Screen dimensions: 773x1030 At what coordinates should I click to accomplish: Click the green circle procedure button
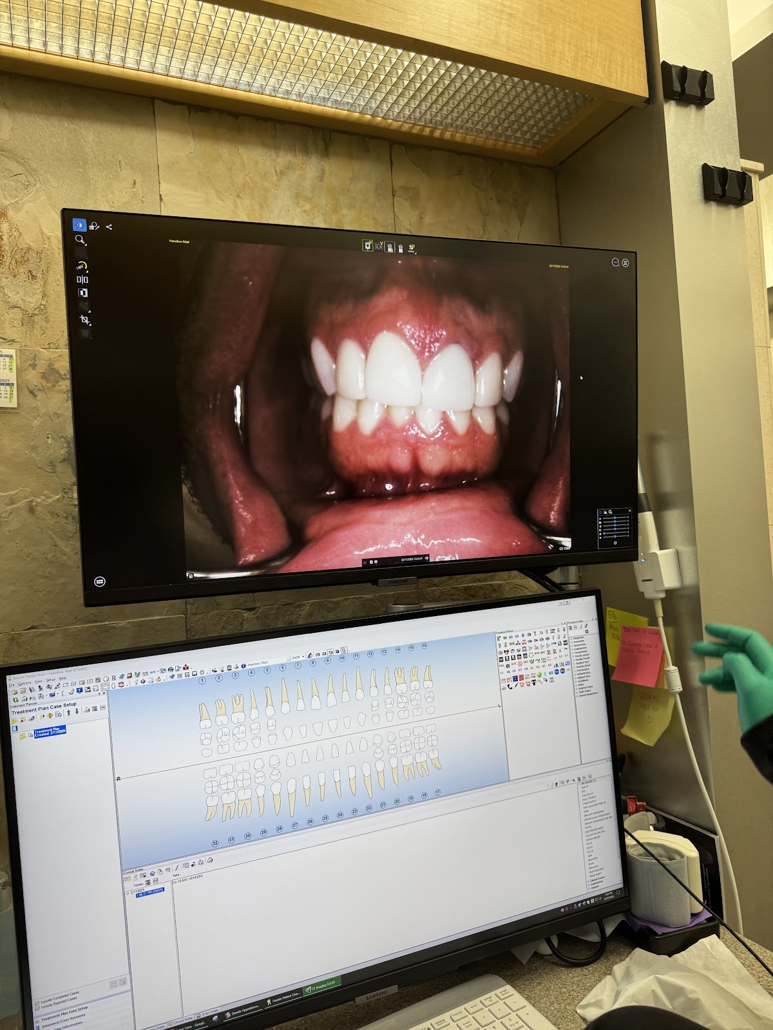(539, 675)
